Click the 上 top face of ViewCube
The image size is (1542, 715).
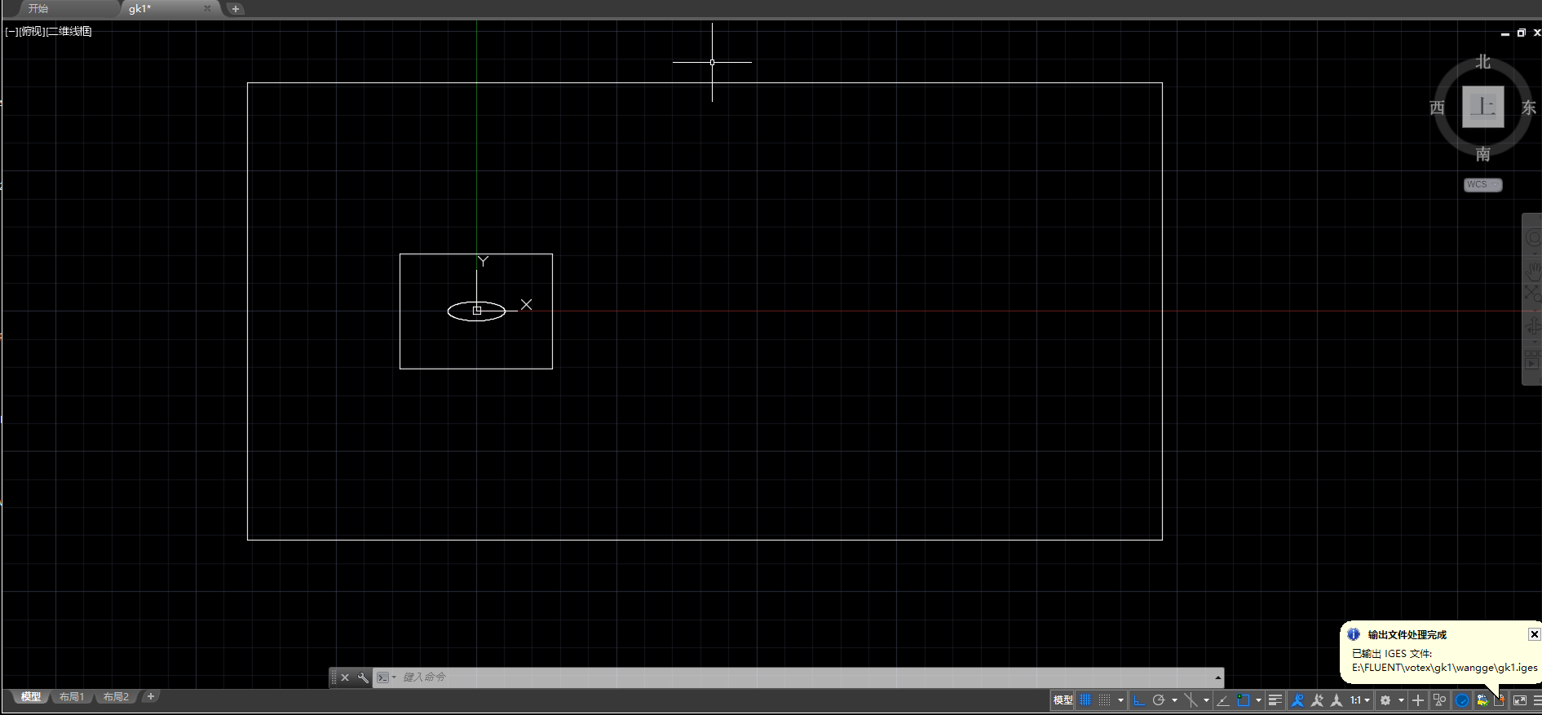tap(1482, 107)
